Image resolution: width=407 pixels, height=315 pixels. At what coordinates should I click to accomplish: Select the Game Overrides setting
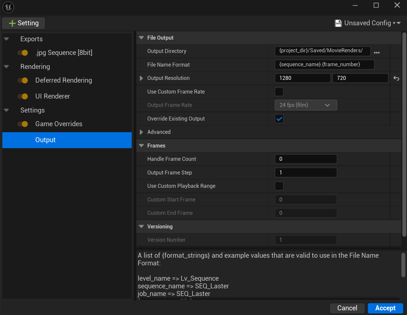pyautogui.click(x=59, y=124)
